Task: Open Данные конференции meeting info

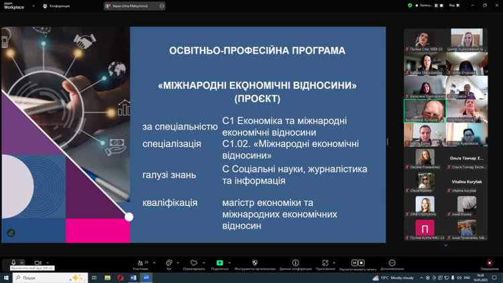Action: [x=295, y=264]
